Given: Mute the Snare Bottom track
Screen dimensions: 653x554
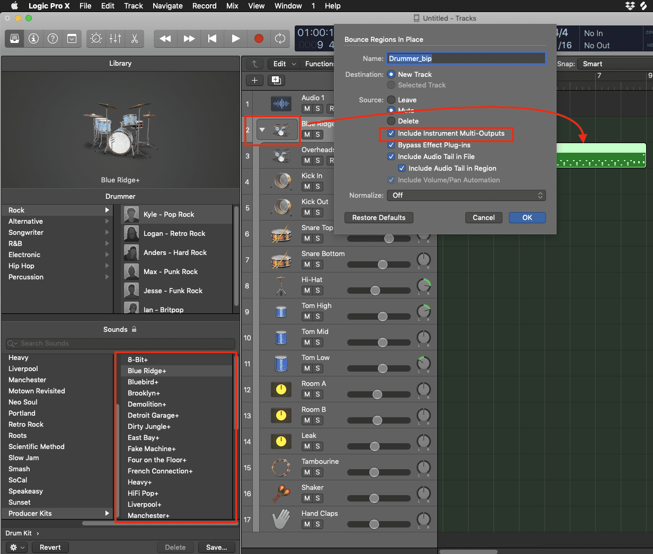Looking at the screenshot, I should click(x=307, y=265).
